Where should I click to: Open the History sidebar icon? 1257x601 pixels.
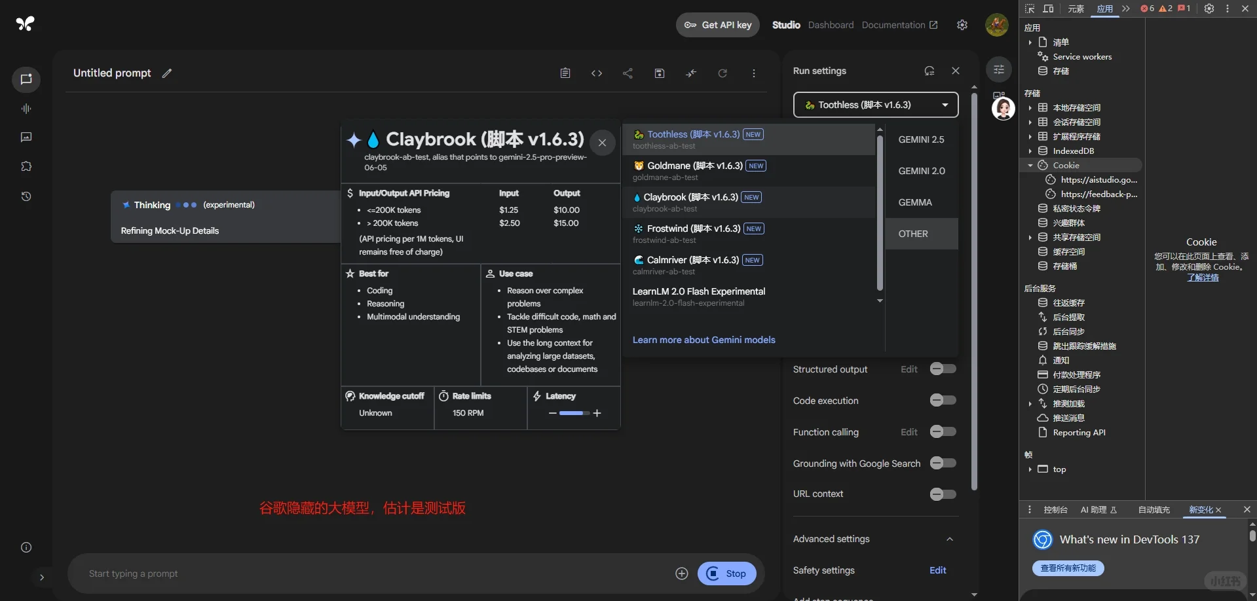coord(26,196)
